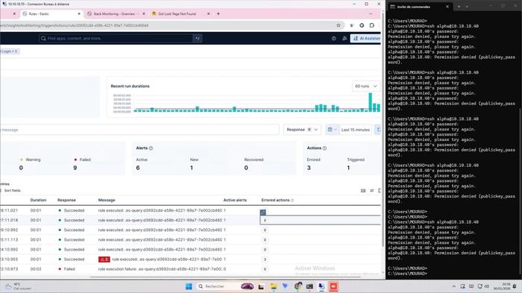Click Last 15 minutes time range
The image size is (522, 293).
tap(355, 130)
